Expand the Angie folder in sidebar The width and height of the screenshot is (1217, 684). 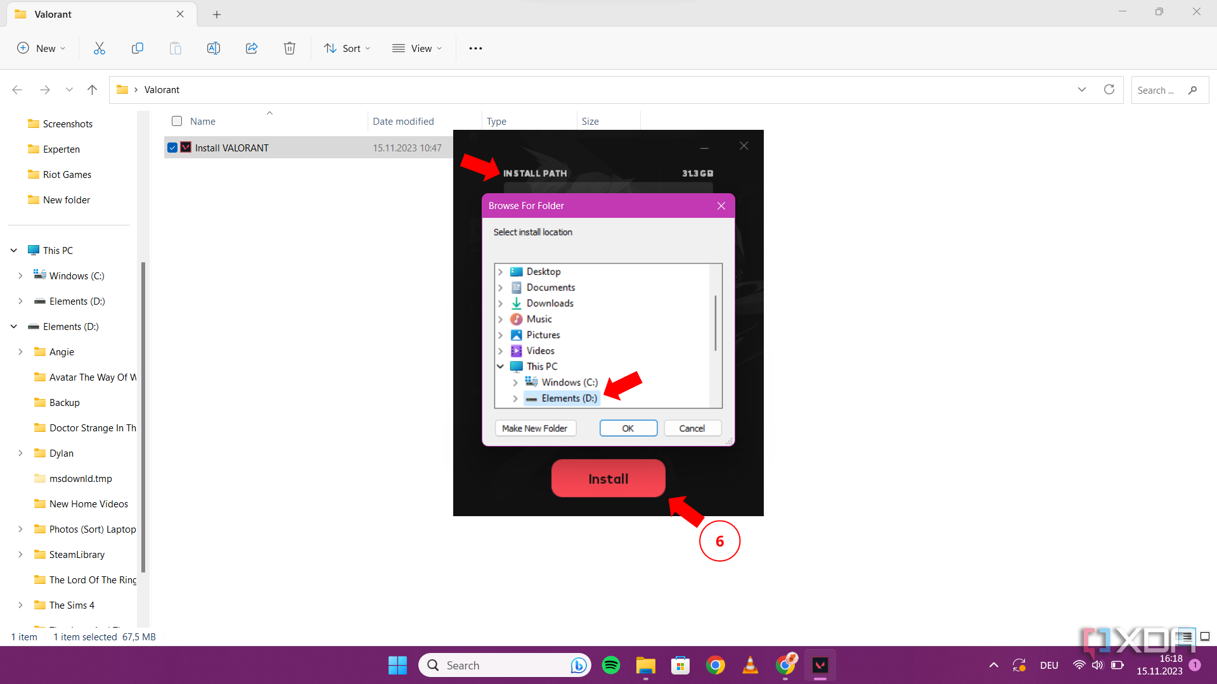pyautogui.click(x=20, y=351)
